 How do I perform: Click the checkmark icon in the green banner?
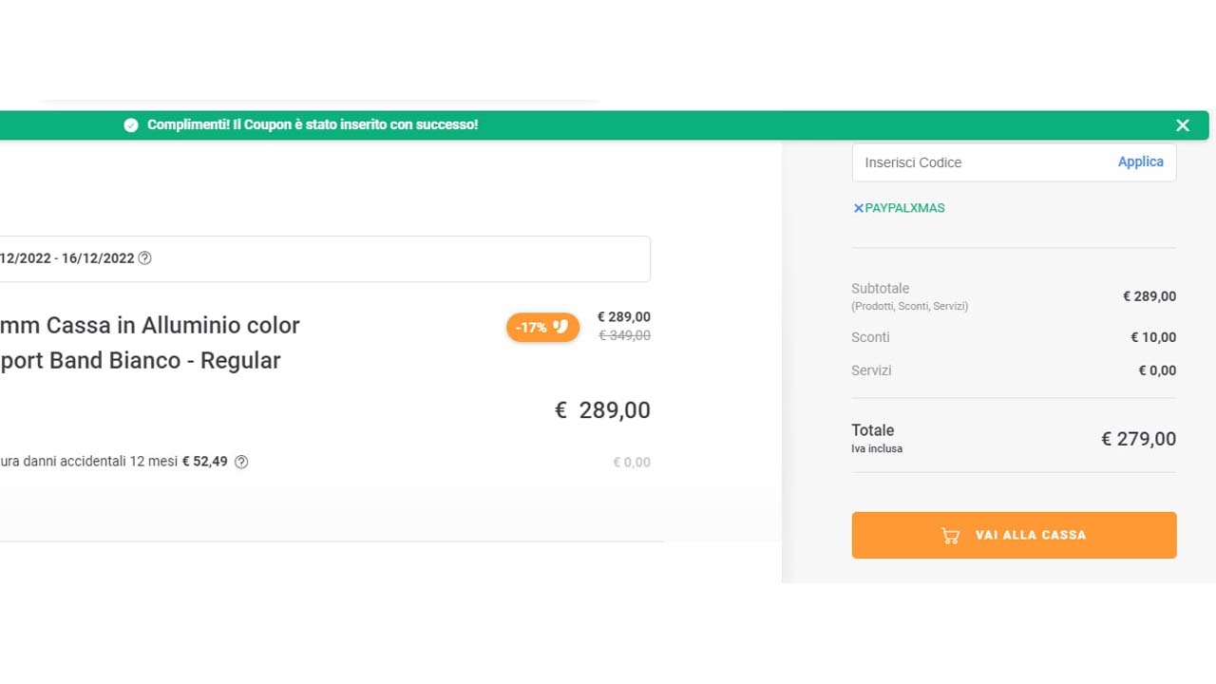pyautogui.click(x=130, y=124)
